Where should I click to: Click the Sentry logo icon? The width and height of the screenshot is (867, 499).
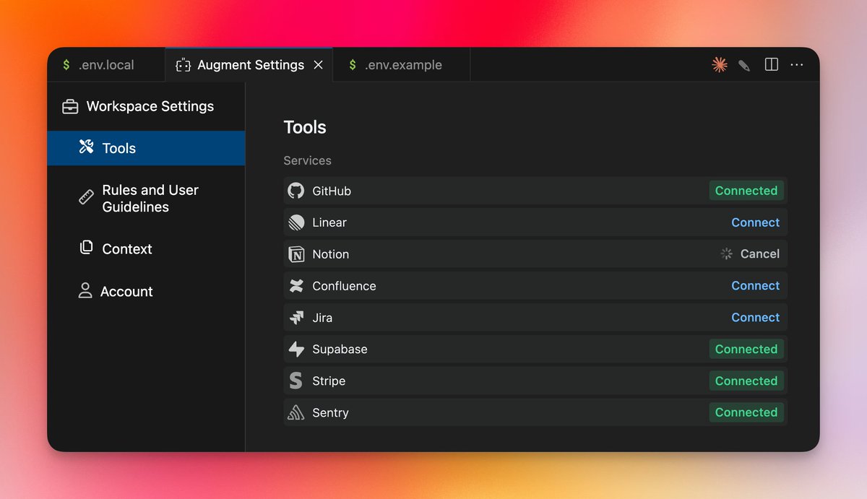pyautogui.click(x=296, y=413)
